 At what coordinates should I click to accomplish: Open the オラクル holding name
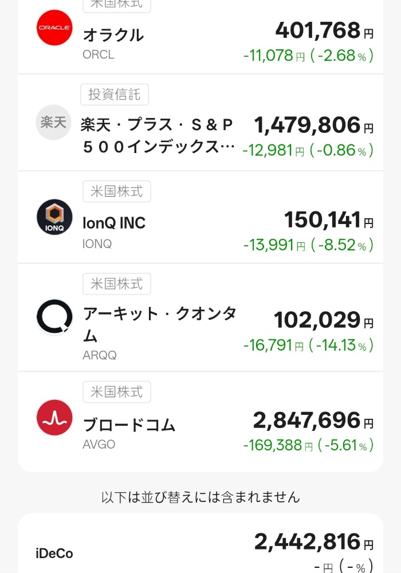(x=113, y=35)
